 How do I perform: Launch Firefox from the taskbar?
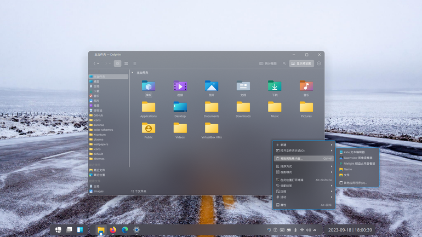click(x=113, y=230)
